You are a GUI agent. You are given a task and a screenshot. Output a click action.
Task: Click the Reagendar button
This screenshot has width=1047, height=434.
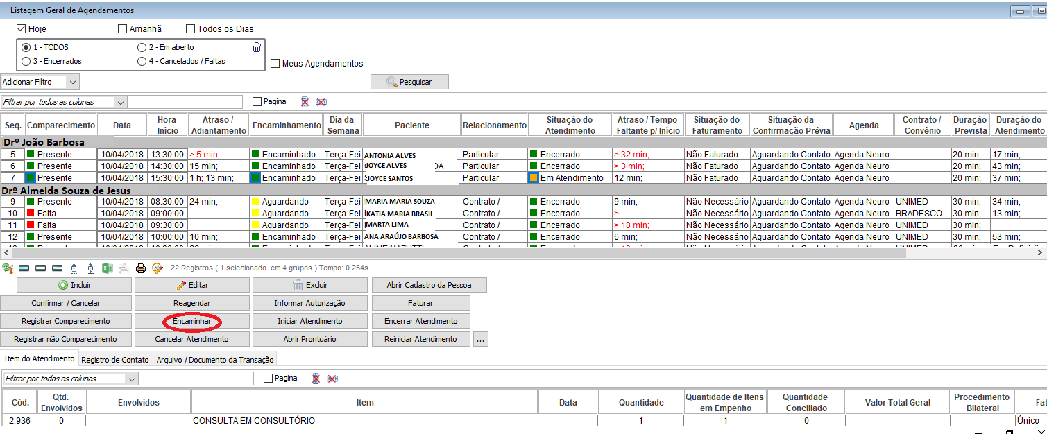tap(192, 303)
